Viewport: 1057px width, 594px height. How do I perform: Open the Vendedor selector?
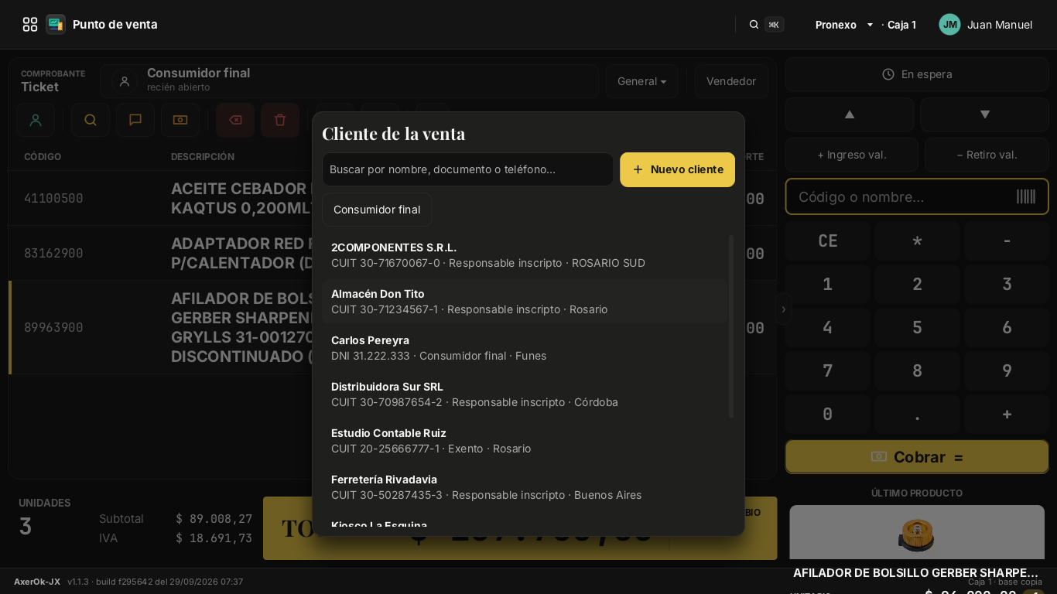(x=731, y=81)
